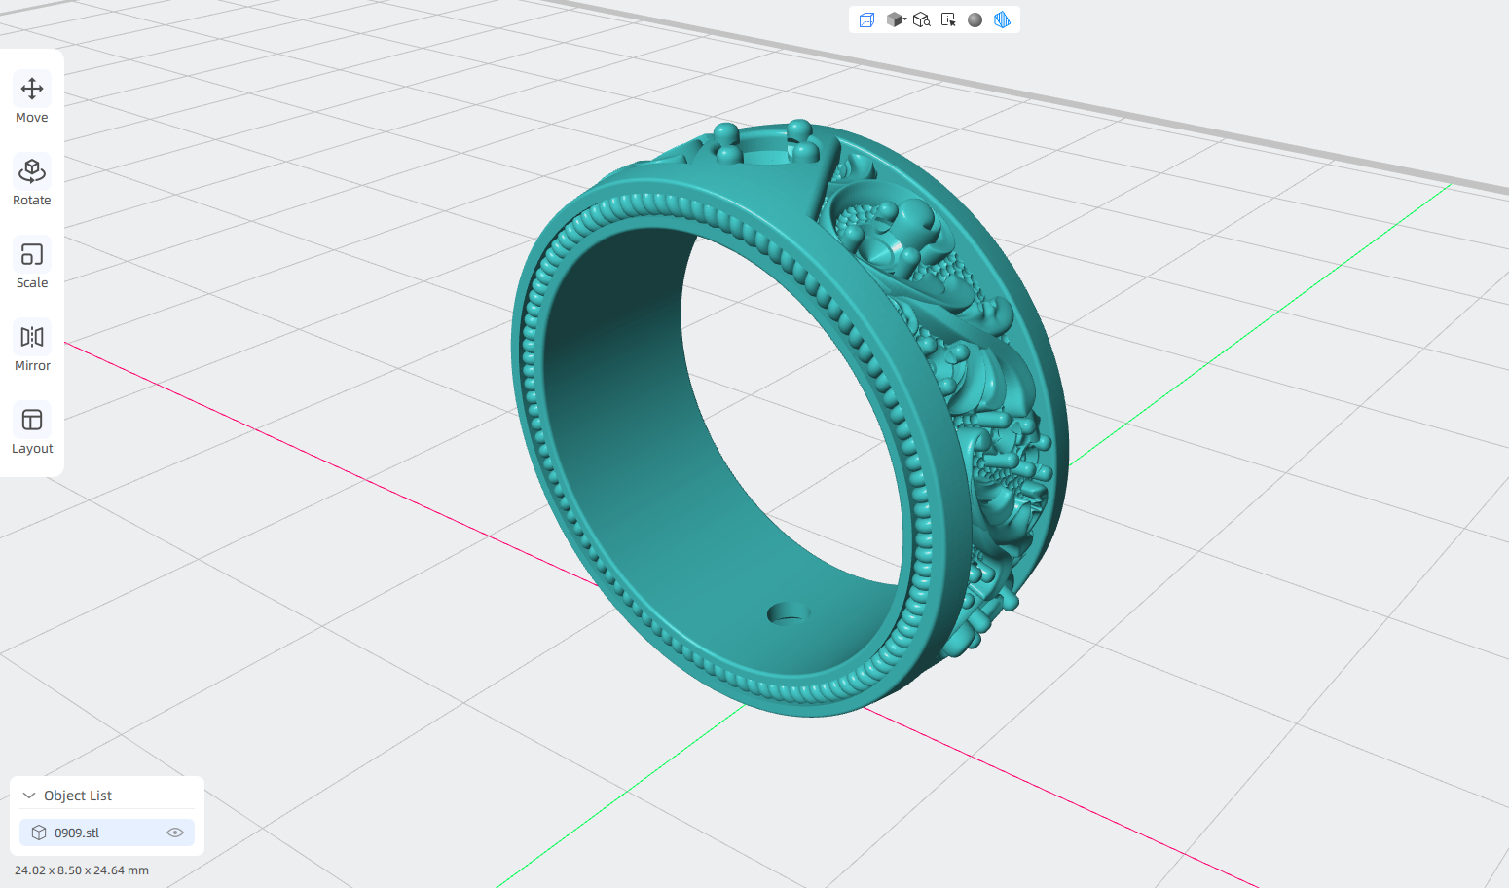Collapse the Object List panel
Image resolution: width=1509 pixels, height=888 pixels.
click(29, 795)
